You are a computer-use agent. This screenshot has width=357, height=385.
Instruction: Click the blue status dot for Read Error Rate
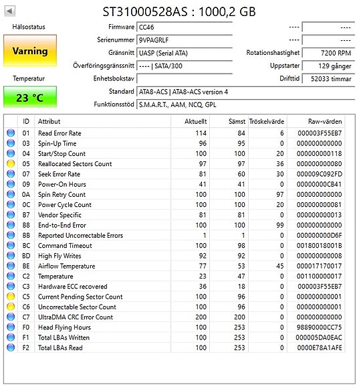11,133
